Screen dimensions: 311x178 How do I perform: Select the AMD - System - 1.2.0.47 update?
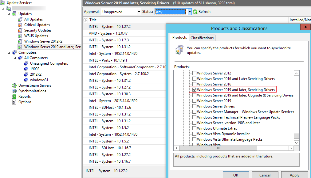tap(124, 33)
